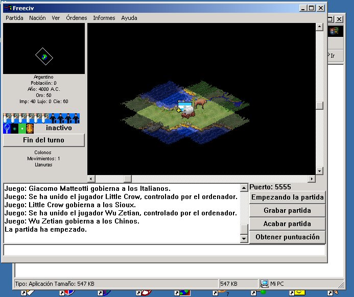This screenshot has width=354, height=297.
Task: Select the covered wagon settlers unit
Action: pos(187,111)
